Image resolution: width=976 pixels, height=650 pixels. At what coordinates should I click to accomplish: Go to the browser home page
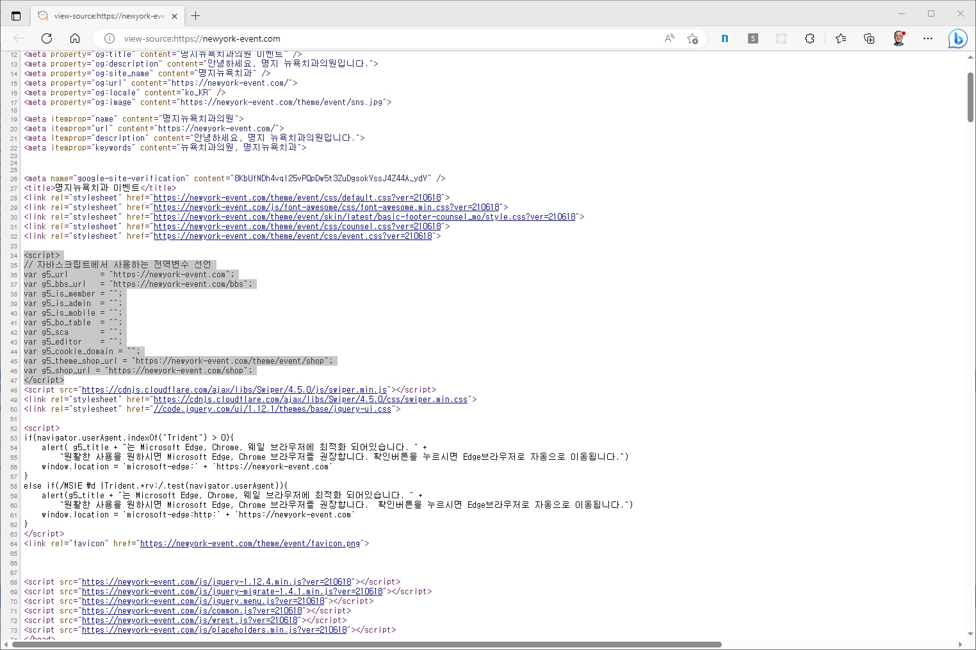(x=75, y=38)
